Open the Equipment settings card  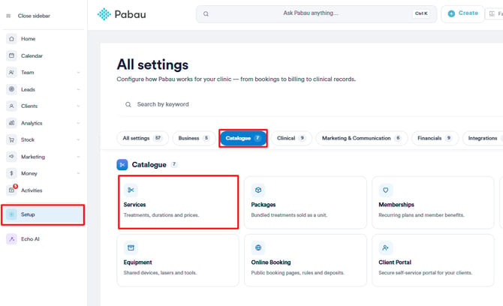coord(178,260)
